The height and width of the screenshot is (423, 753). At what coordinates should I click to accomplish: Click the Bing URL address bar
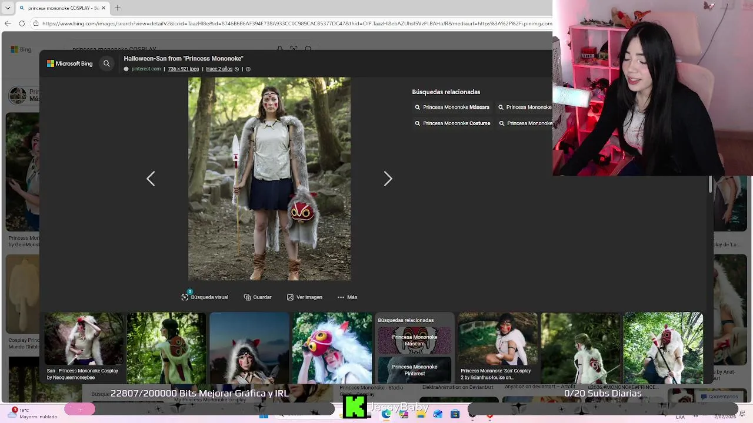[296, 23]
